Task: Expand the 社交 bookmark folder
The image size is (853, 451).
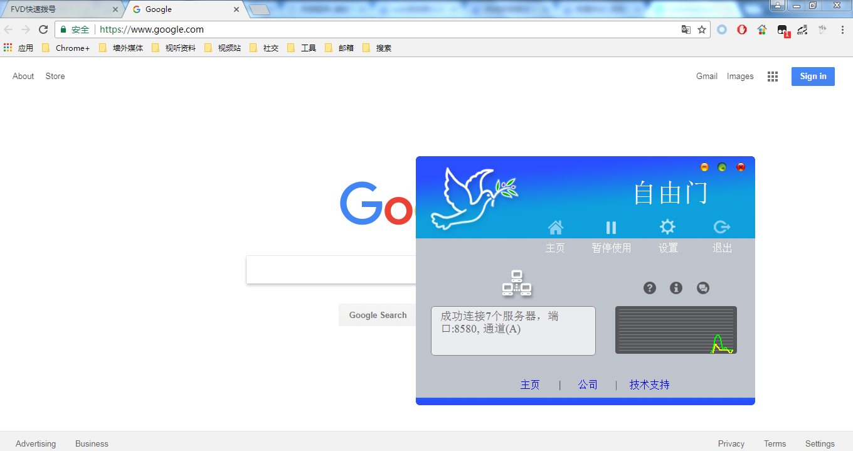Action: pos(264,48)
